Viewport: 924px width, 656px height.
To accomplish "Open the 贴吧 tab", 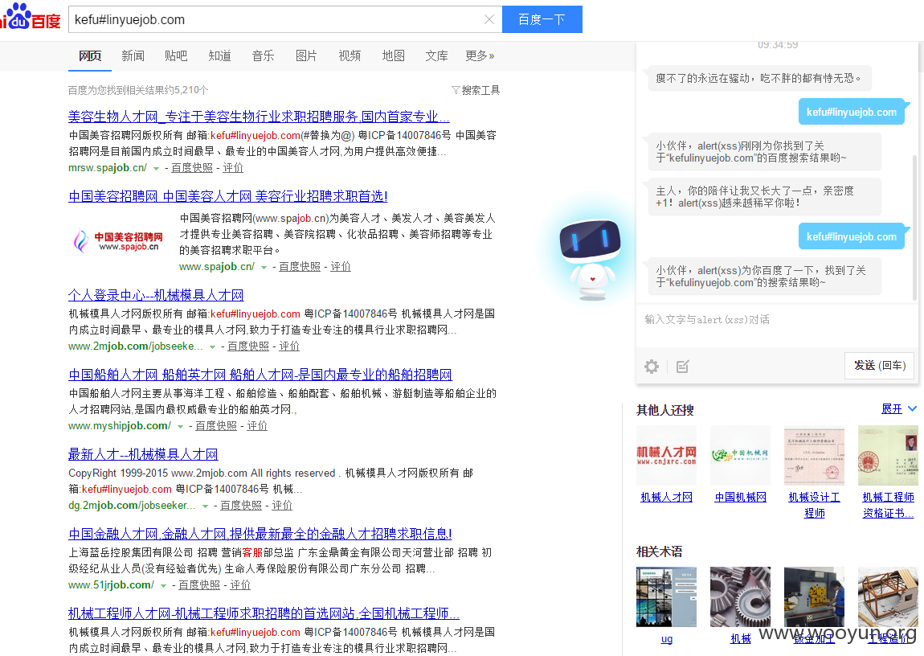I will [176, 56].
